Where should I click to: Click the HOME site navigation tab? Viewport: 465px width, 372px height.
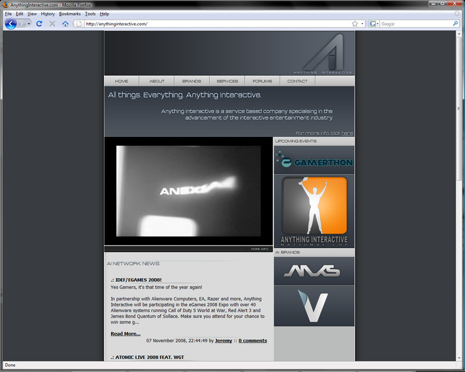pos(121,81)
